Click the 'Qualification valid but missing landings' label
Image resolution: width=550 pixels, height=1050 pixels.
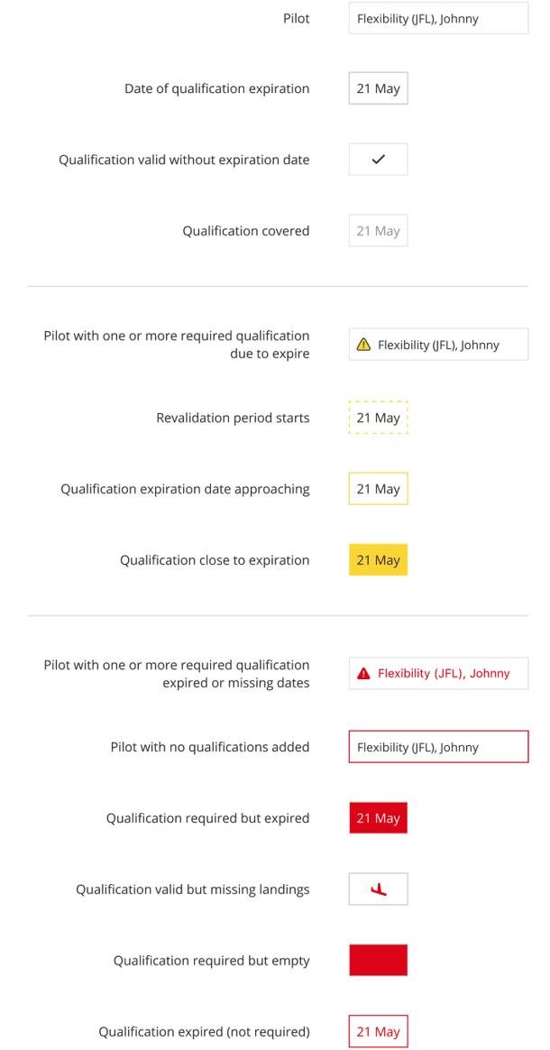pos(193,889)
